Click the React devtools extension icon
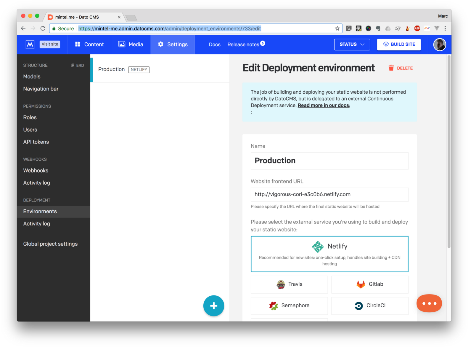The width and height of the screenshot is (468, 347). (358, 28)
